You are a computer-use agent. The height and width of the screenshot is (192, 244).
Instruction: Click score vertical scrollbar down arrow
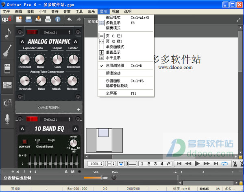(240, 152)
